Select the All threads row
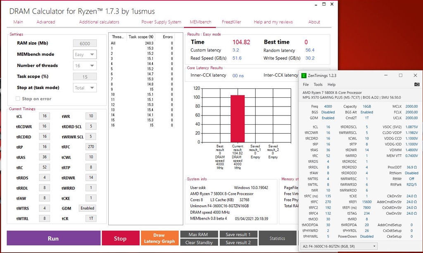The height and width of the screenshot is (253, 423). tap(142, 43)
